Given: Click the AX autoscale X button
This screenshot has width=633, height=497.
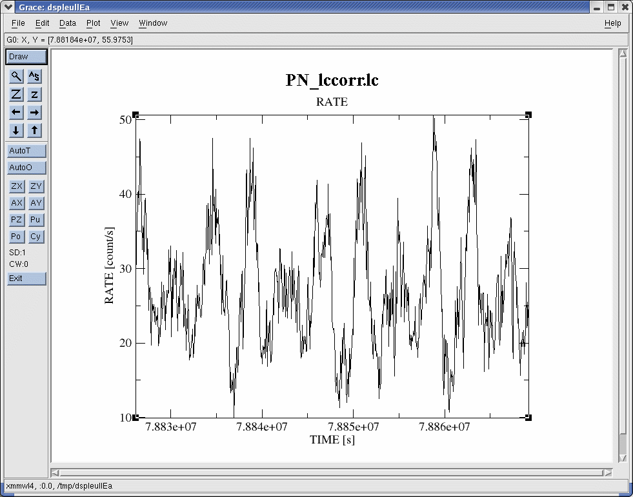Looking at the screenshot, I should pos(17,203).
